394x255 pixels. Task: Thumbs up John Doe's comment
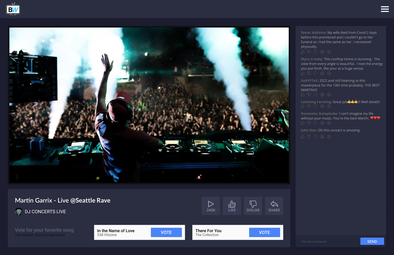click(x=303, y=137)
